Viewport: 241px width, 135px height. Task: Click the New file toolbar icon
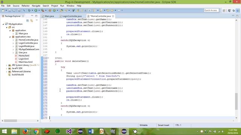coord(3,10)
